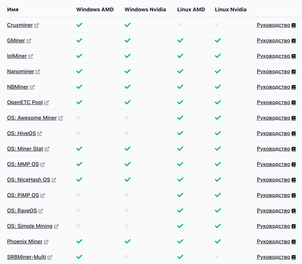This screenshot has width=302, height=264.
Task: Click book icon in SRBMiner-Multi row
Action: (x=293, y=257)
